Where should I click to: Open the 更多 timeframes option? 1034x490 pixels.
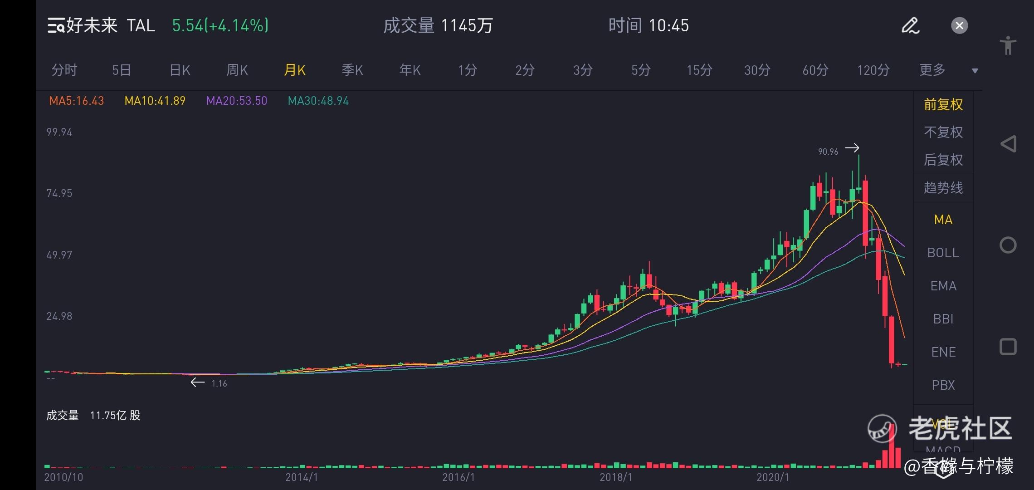coord(932,70)
